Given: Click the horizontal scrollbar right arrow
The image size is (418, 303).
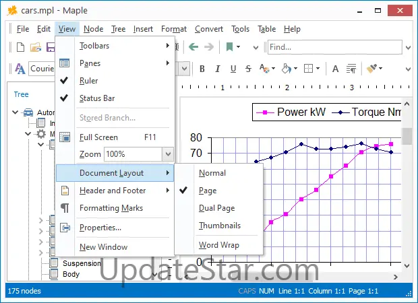Looking at the screenshot, I should click(x=396, y=277).
